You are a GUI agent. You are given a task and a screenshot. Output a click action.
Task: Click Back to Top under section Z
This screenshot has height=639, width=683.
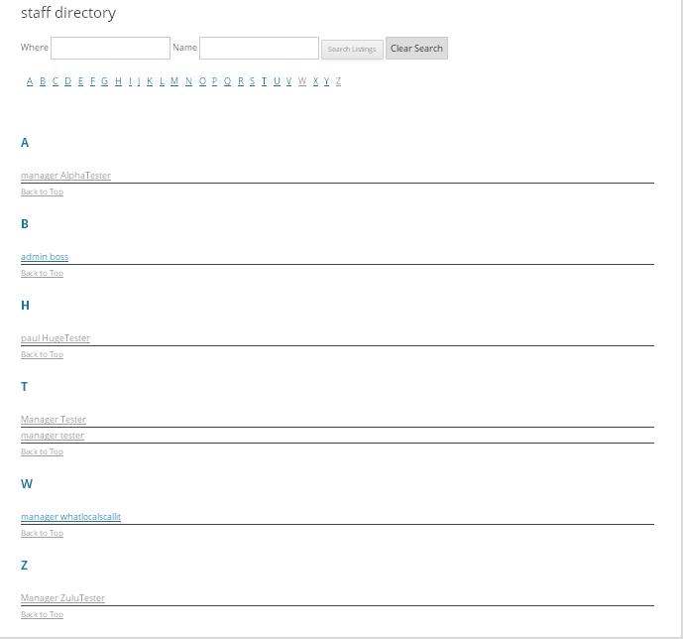42,614
